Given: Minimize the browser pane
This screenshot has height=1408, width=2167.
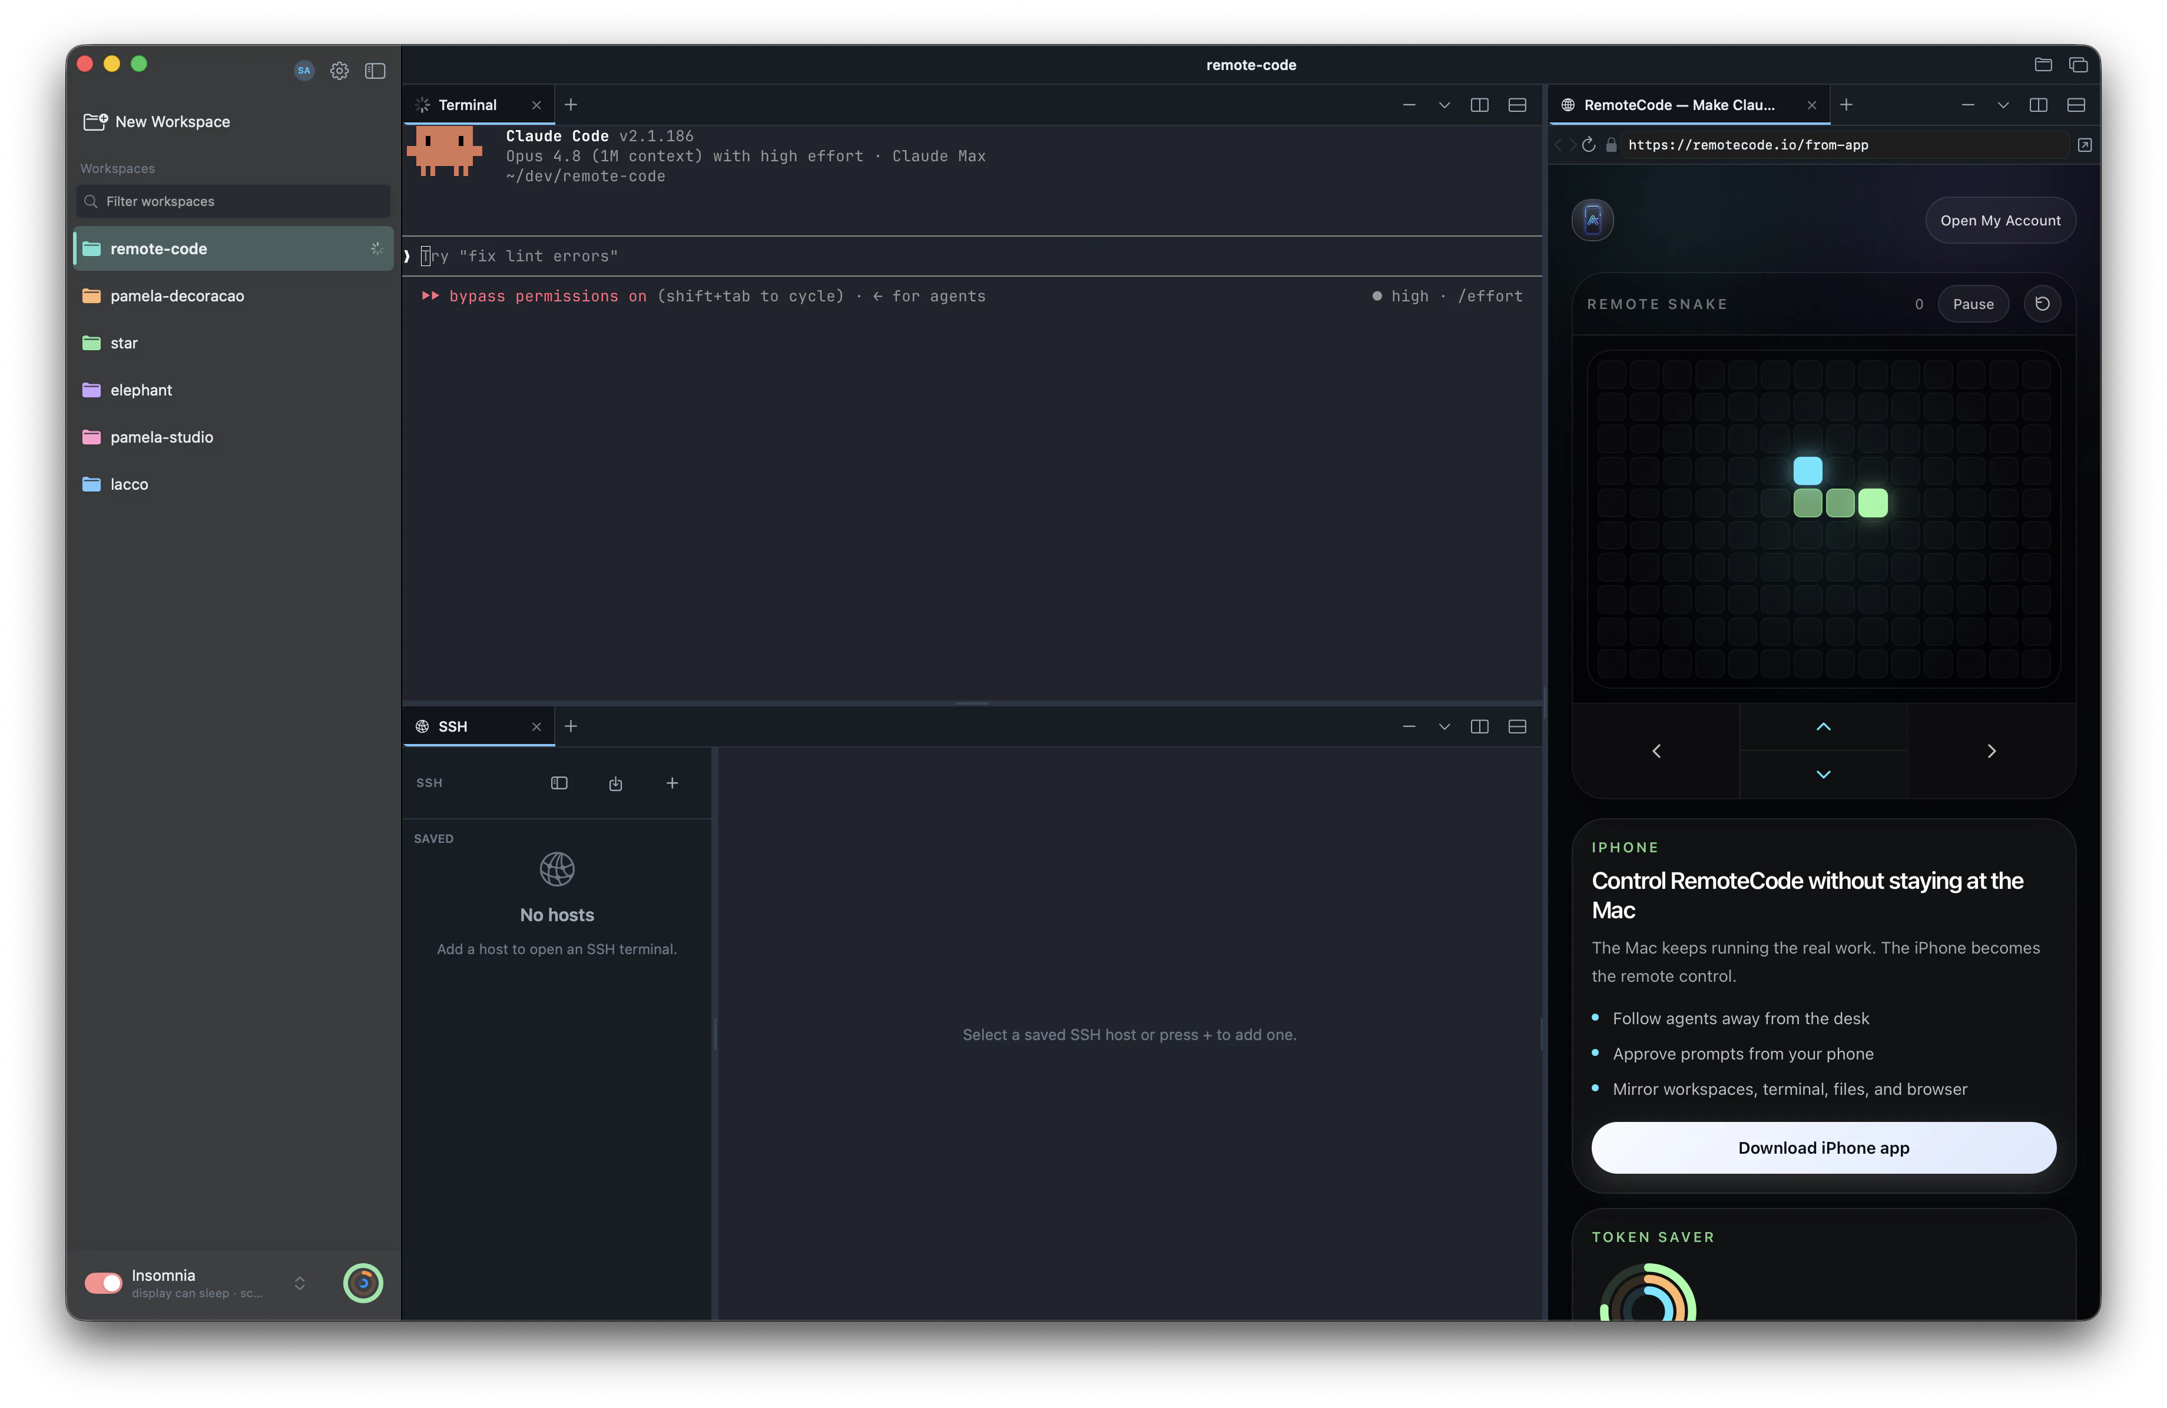Looking at the screenshot, I should (1967, 105).
